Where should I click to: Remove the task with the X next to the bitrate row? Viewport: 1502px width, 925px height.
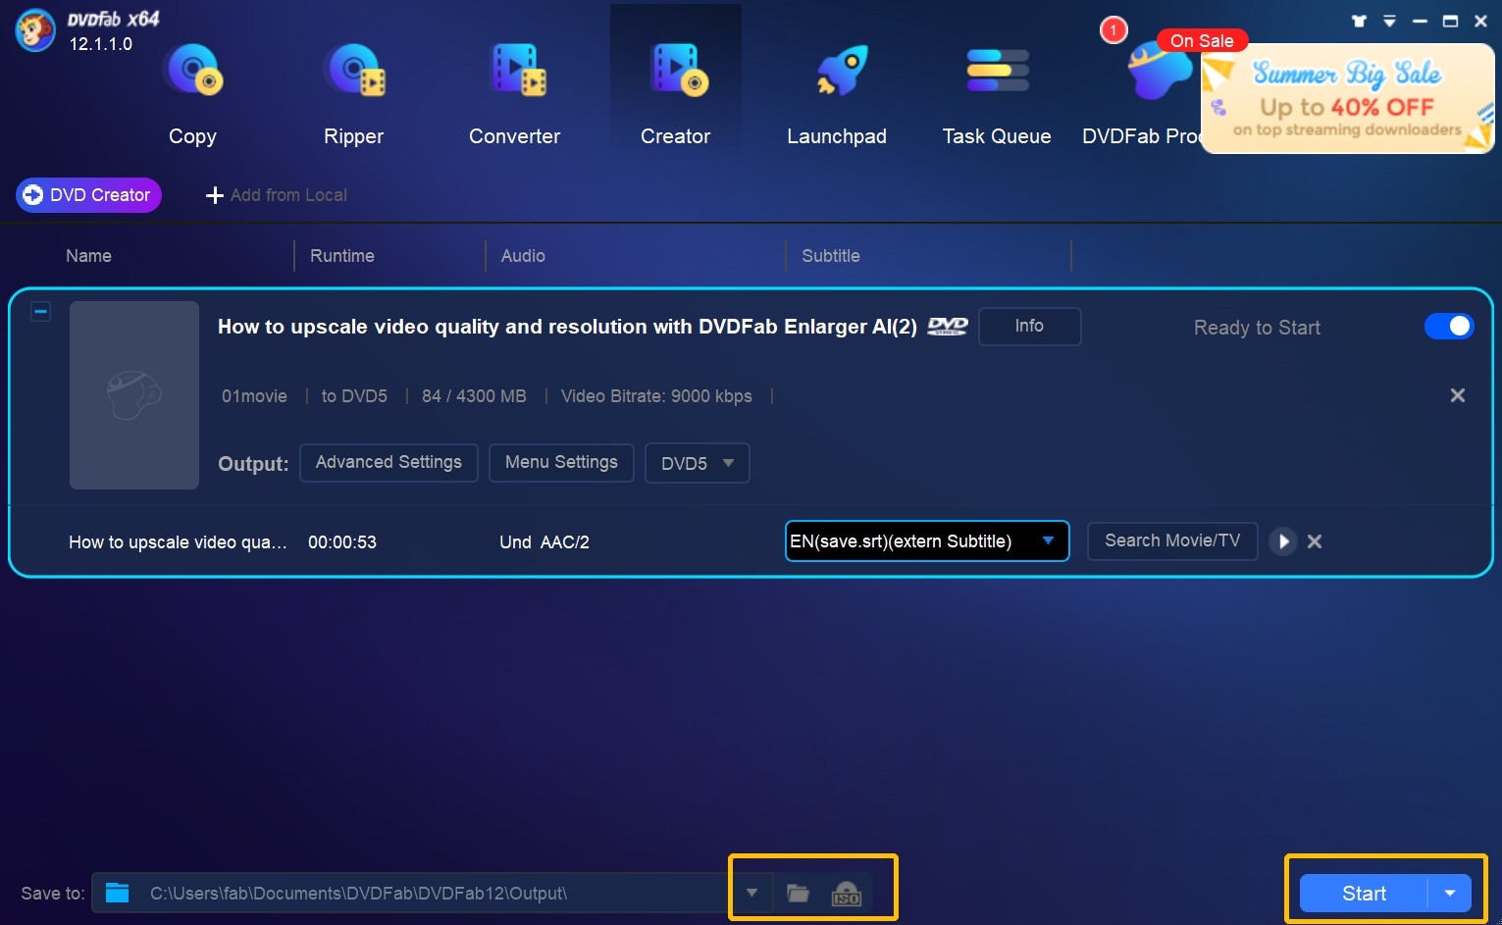point(1458,395)
